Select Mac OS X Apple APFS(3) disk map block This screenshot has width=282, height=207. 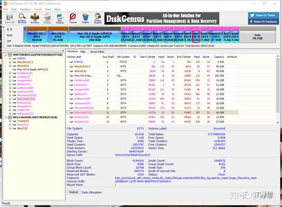(95, 35)
